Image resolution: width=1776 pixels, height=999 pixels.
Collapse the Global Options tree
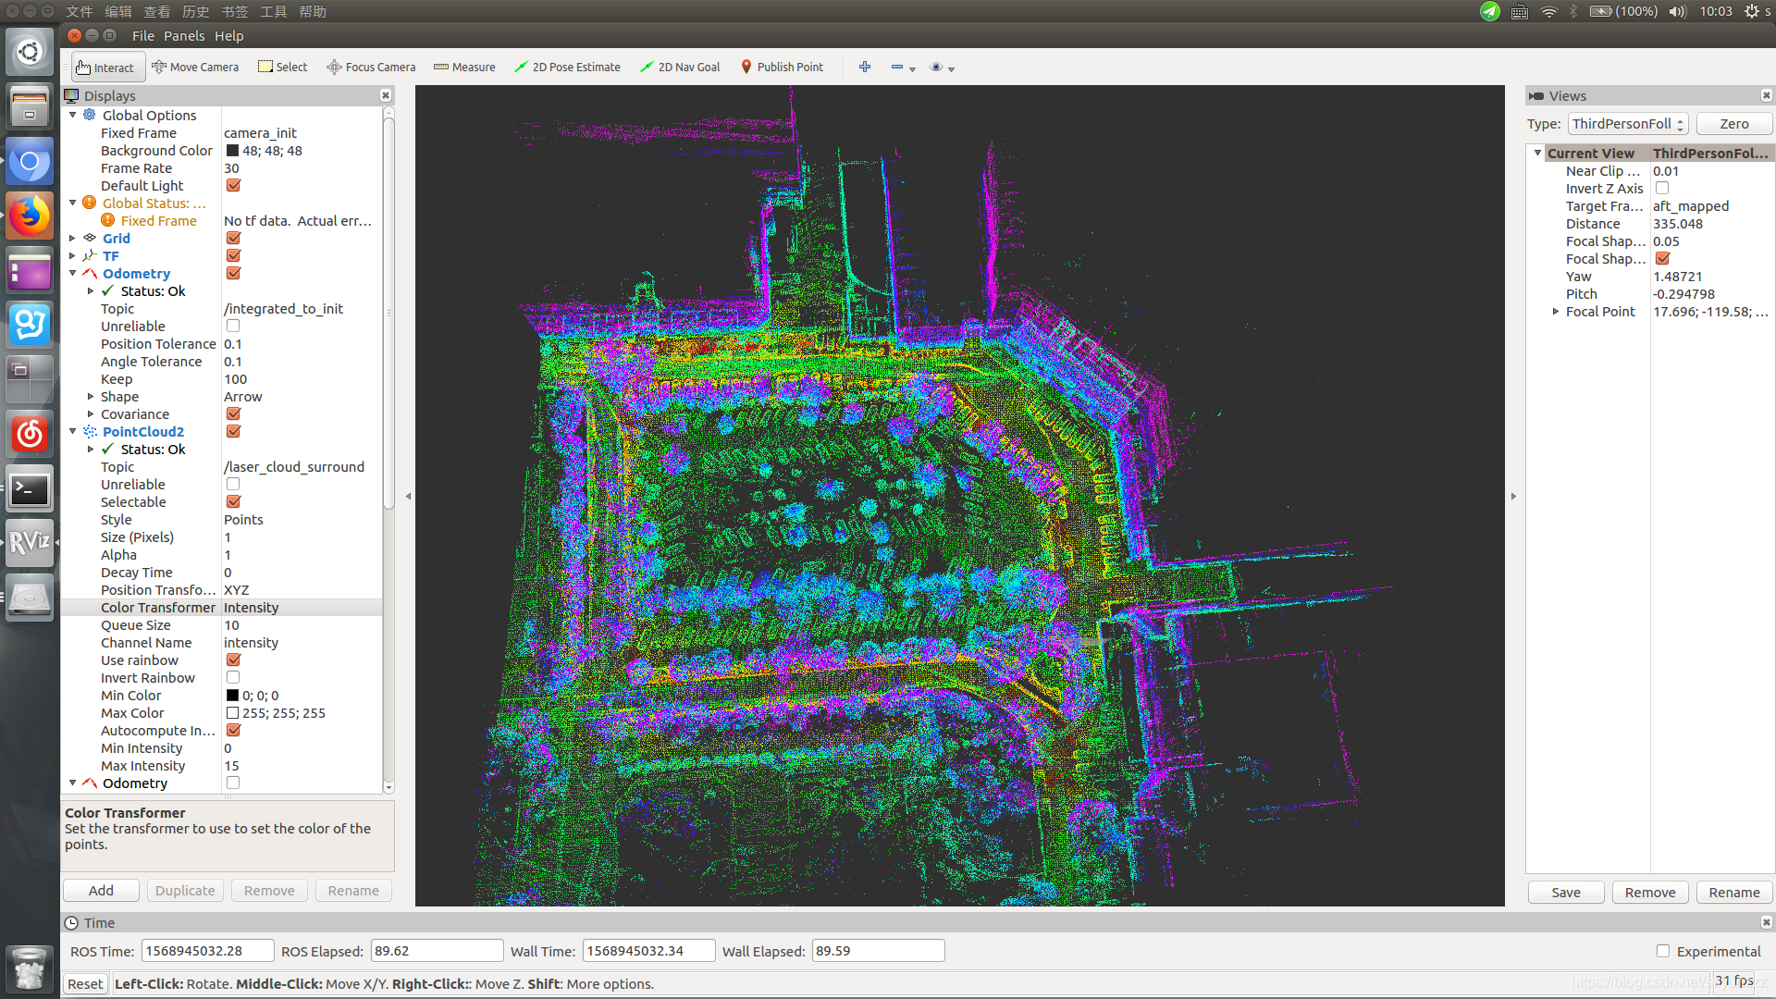[73, 115]
